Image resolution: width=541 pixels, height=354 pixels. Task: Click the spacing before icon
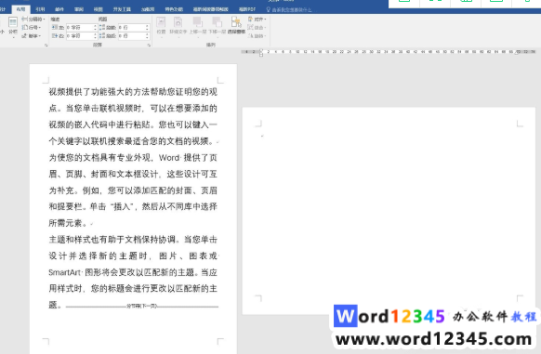[x=102, y=27]
